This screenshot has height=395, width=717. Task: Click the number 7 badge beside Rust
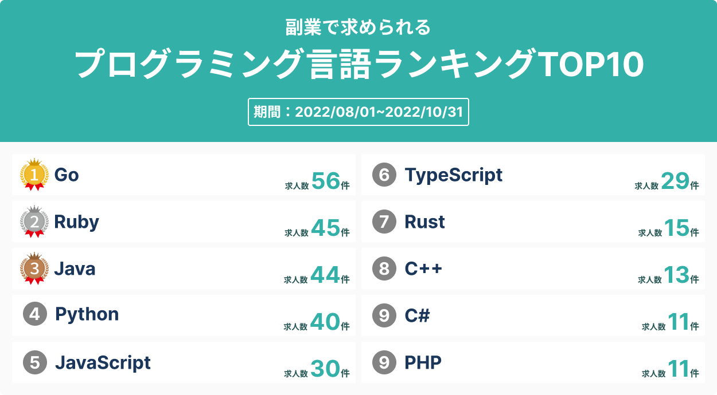point(384,222)
